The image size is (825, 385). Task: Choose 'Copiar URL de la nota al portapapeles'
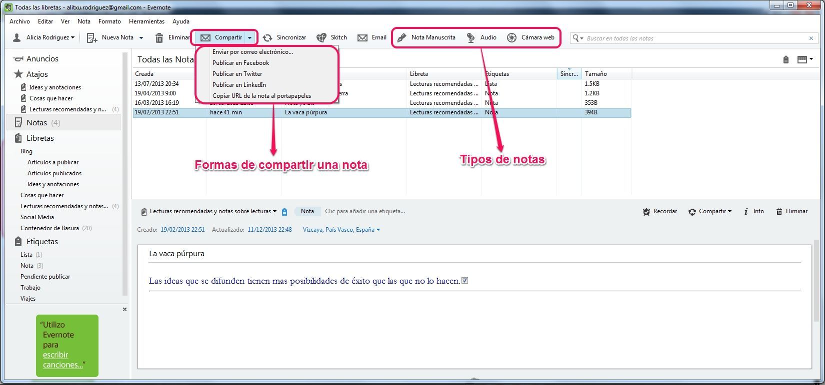267,96
